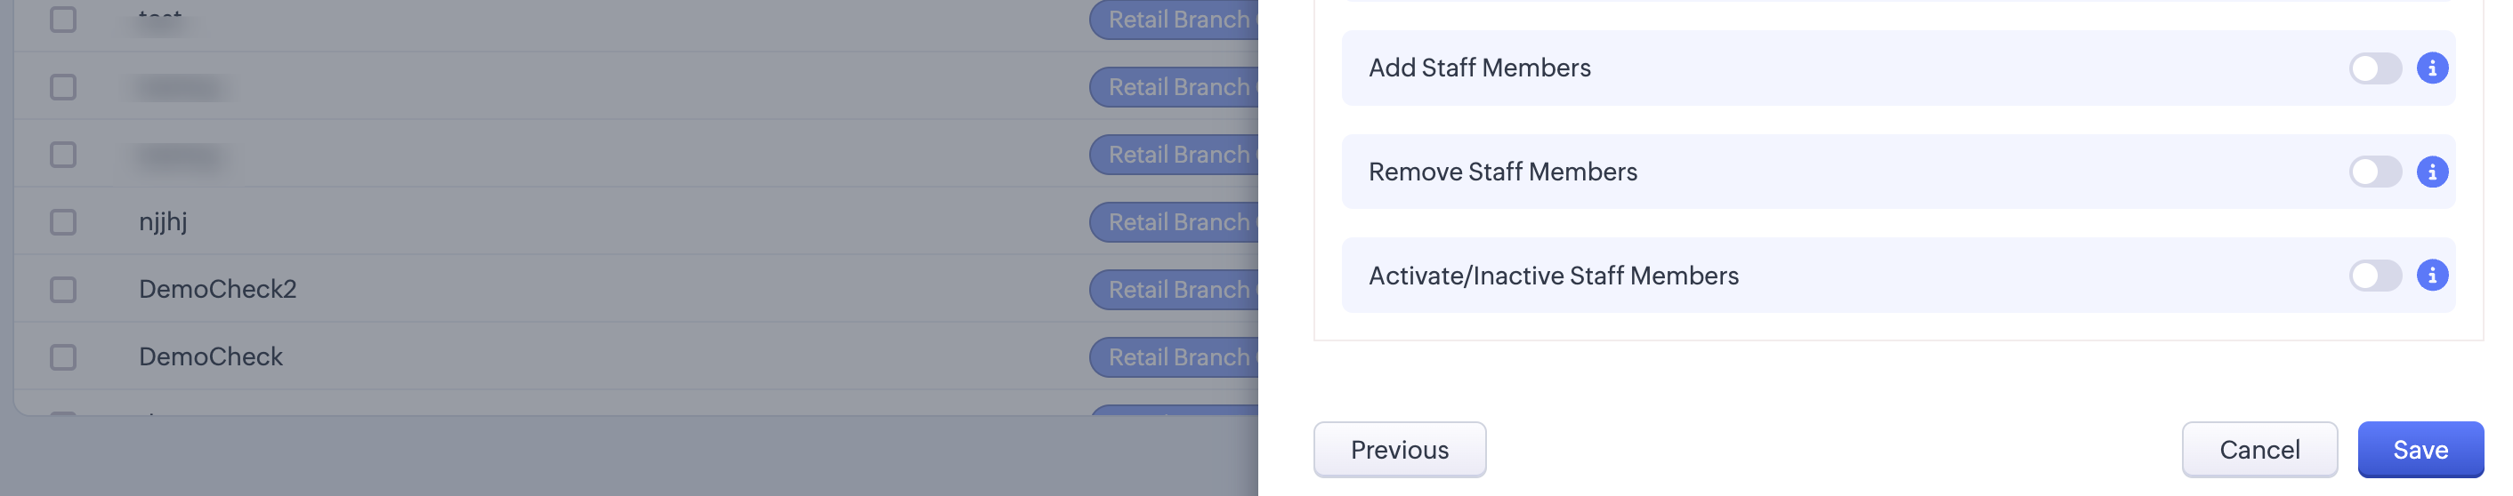Open the DemoCheck2 entry name
Screen dimensions: 2513x496
(x=217, y=290)
